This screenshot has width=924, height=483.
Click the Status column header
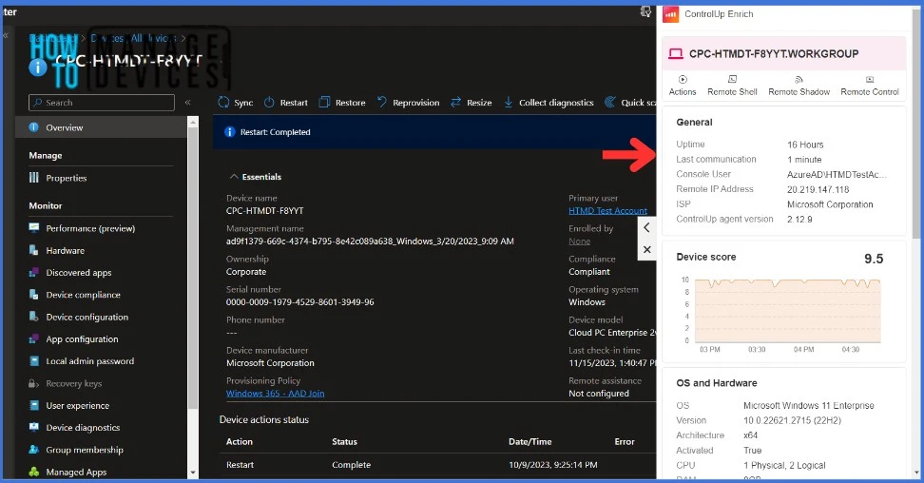344,442
